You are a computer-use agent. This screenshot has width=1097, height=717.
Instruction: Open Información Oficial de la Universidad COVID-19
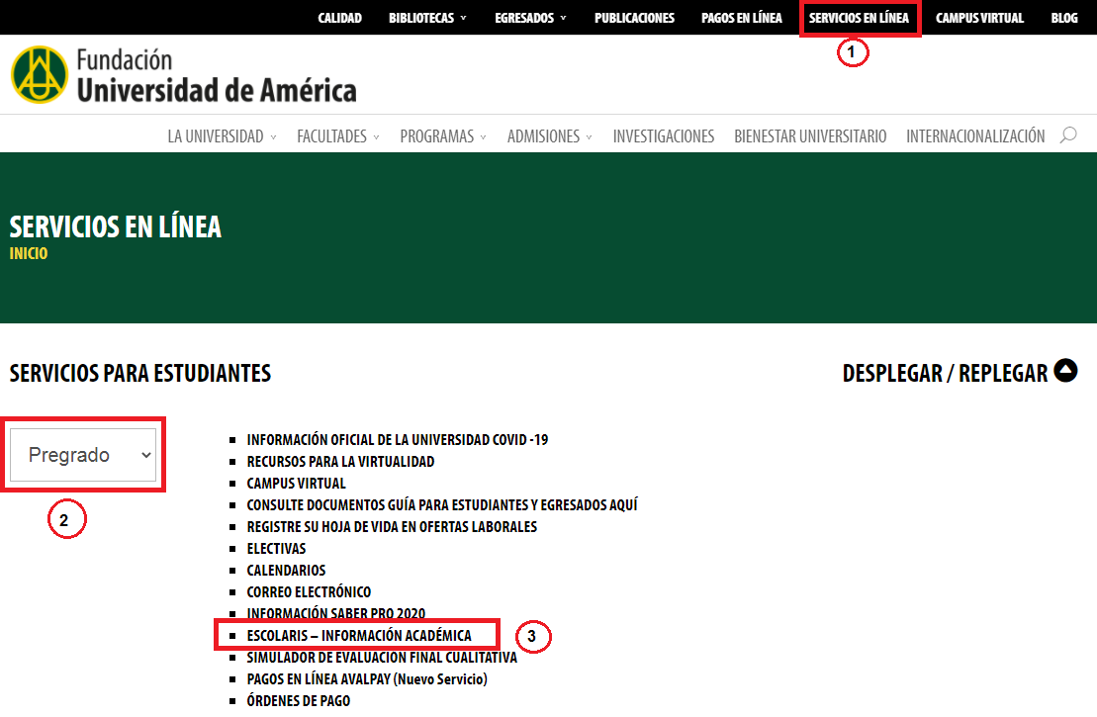398,440
